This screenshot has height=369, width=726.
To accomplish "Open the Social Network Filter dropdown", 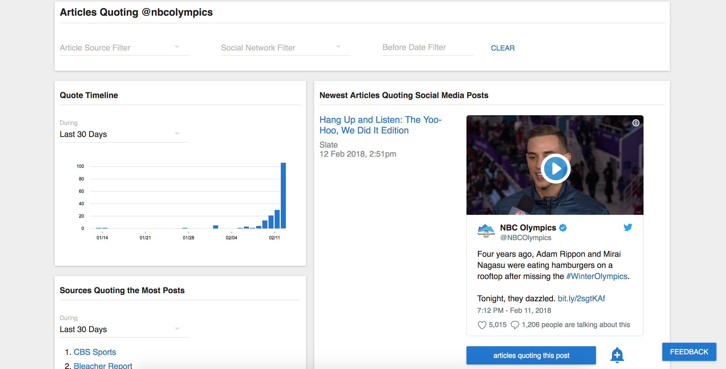I will [x=285, y=48].
